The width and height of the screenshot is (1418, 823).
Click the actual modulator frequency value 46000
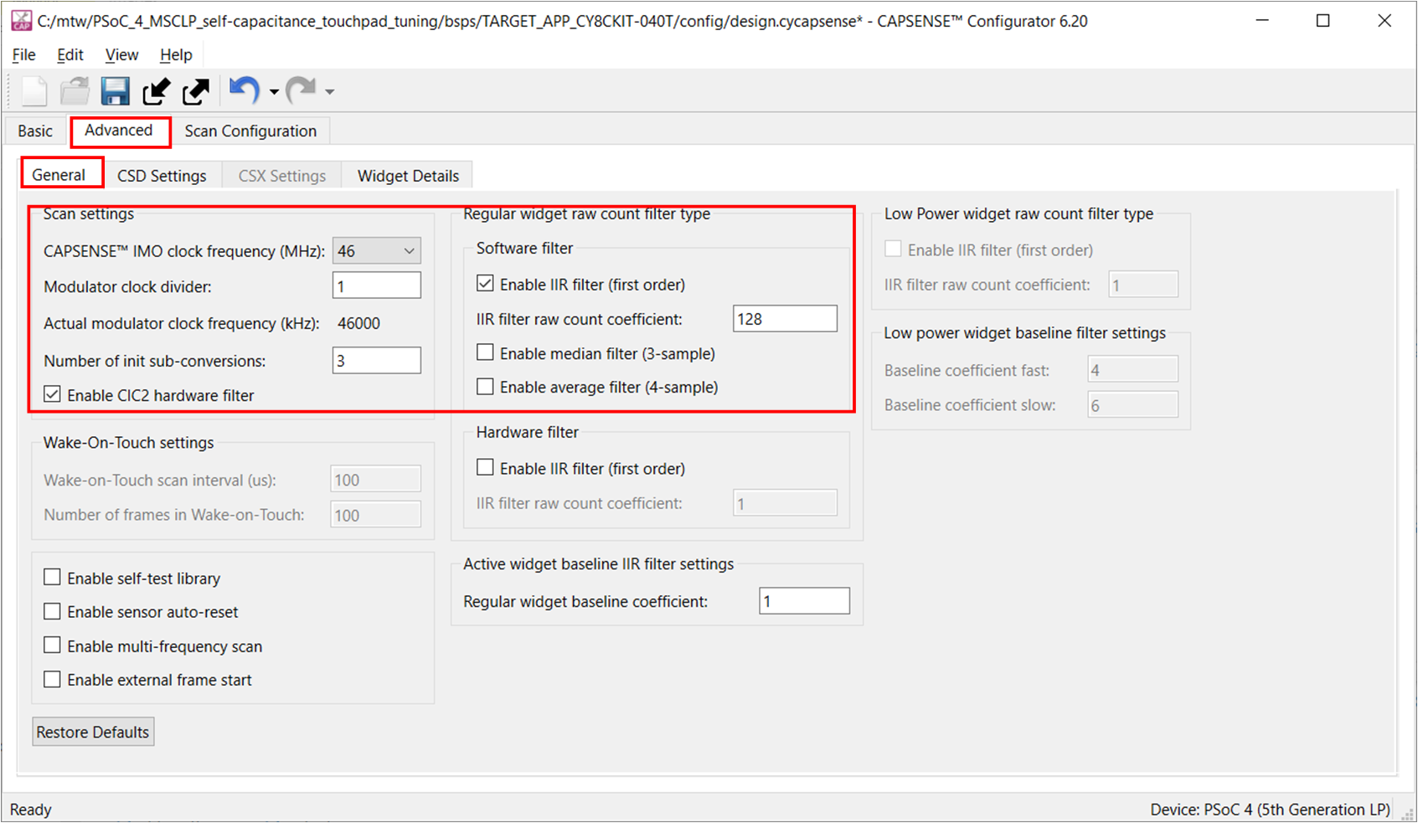[x=358, y=323]
